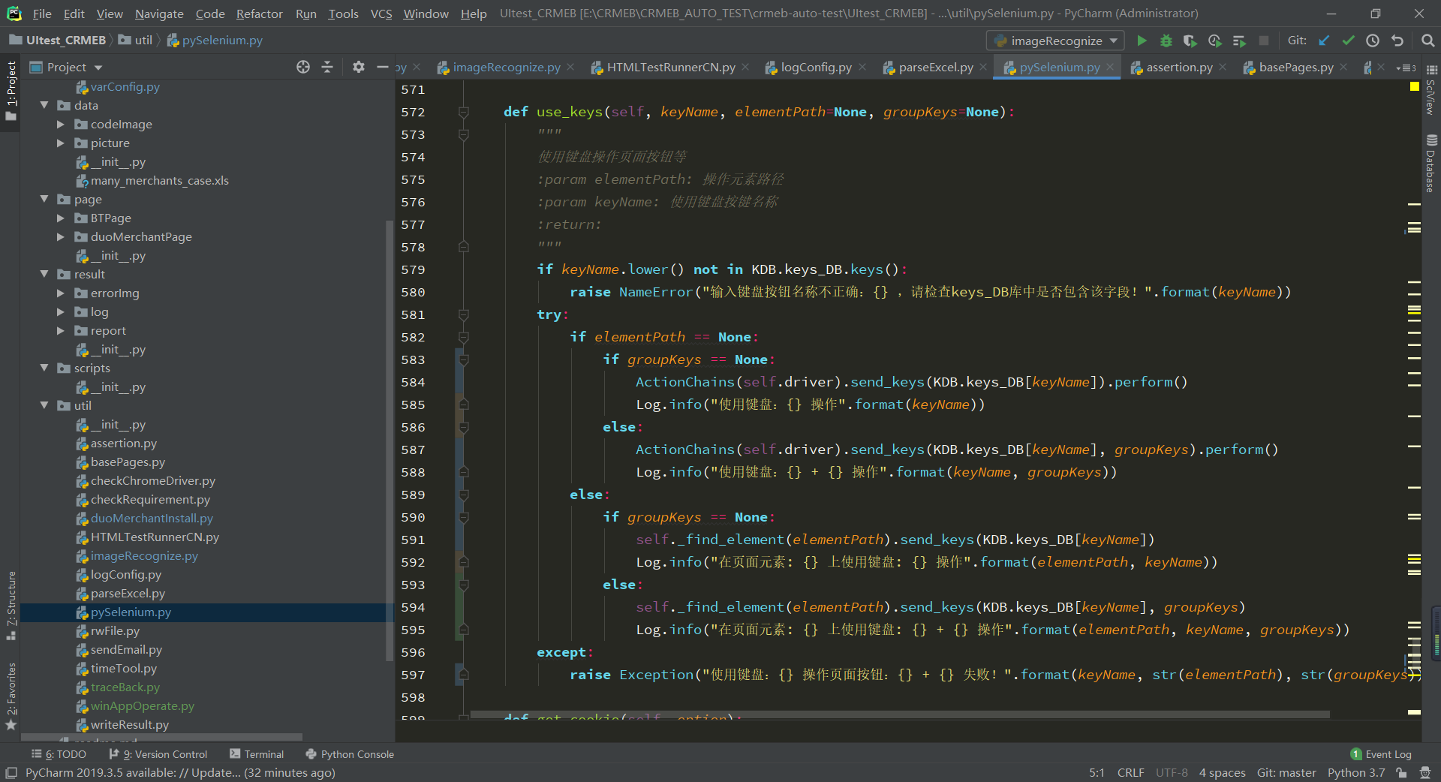The height and width of the screenshot is (782, 1441).
Task: Toggle fold marker on line 572
Action: coord(464,112)
